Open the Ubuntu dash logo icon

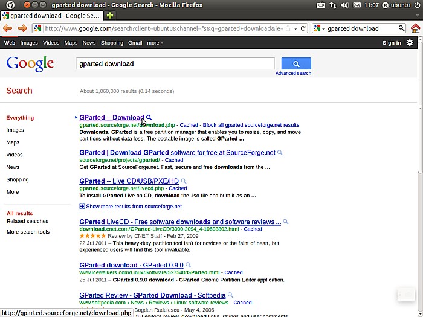click(10, 5)
